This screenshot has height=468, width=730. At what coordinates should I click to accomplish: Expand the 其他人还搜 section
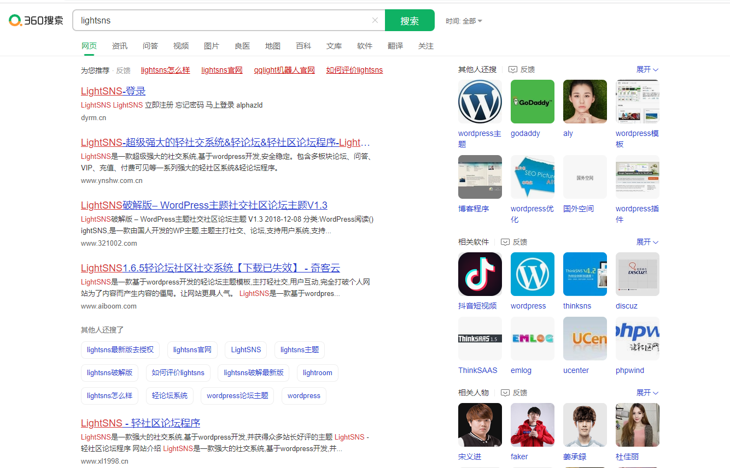tap(647, 69)
